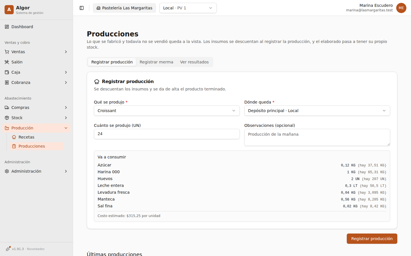
Task: Click the Producciones clipboard icon
Action: coord(14,146)
